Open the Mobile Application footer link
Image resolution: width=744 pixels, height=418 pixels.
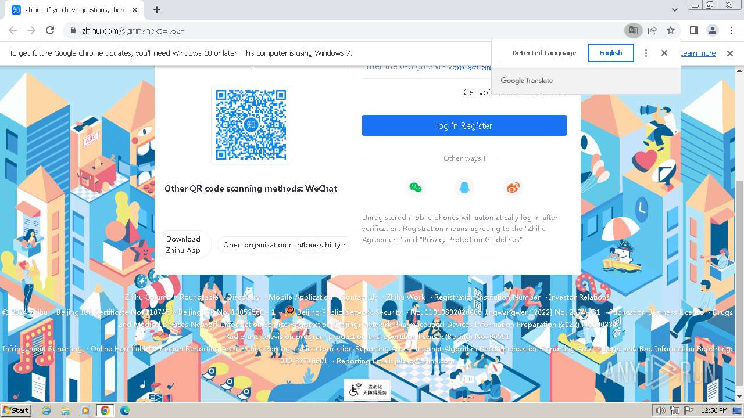(x=300, y=297)
